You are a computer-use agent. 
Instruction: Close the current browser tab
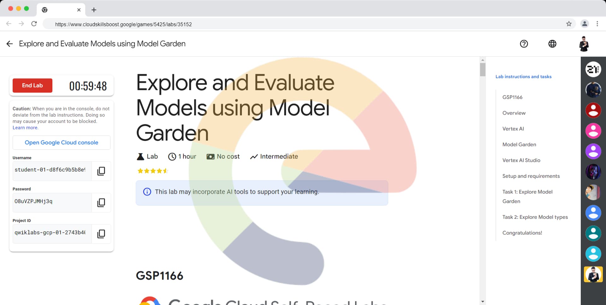click(x=79, y=10)
